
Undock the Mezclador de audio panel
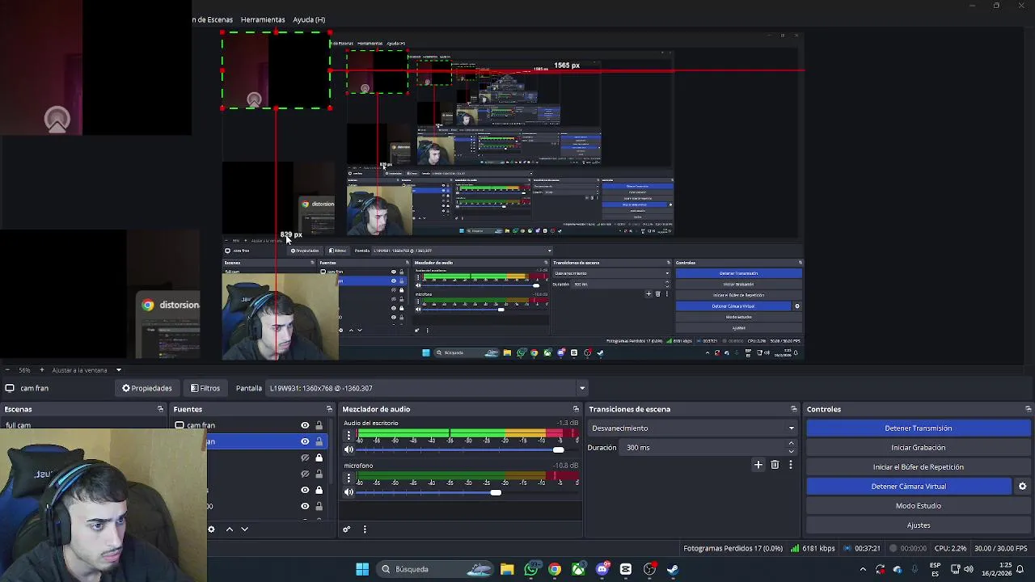click(x=576, y=409)
